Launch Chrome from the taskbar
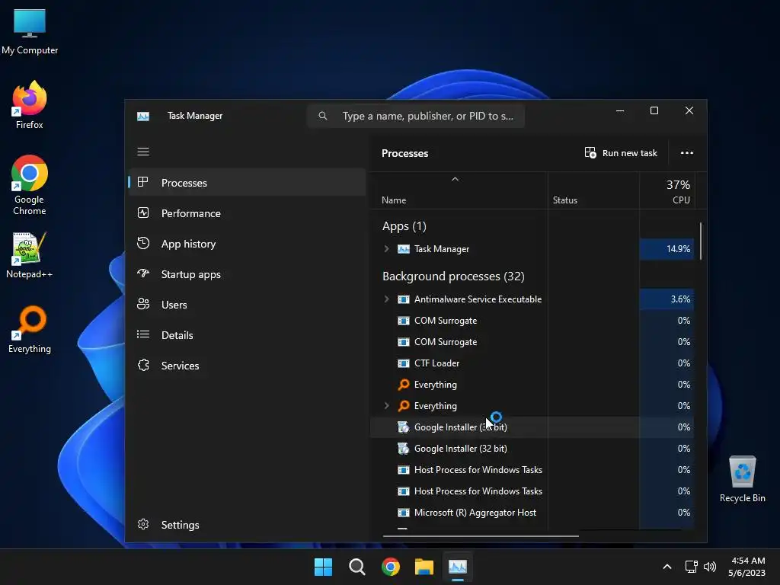Screen dimensions: 780x585 (391, 567)
